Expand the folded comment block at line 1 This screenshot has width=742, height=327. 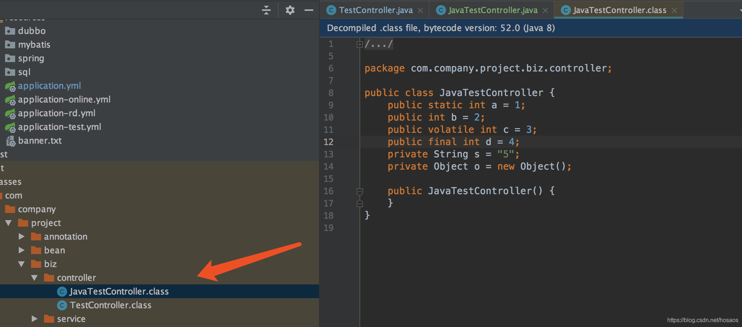coord(359,44)
